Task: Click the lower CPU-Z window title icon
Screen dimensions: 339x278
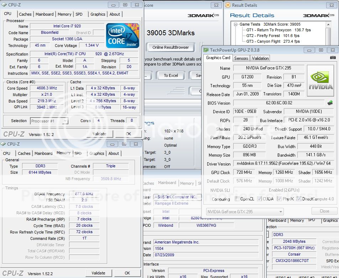Action: [3, 144]
